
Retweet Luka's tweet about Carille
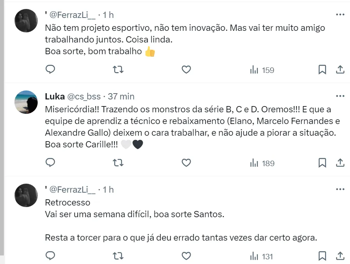pyautogui.click(x=118, y=163)
